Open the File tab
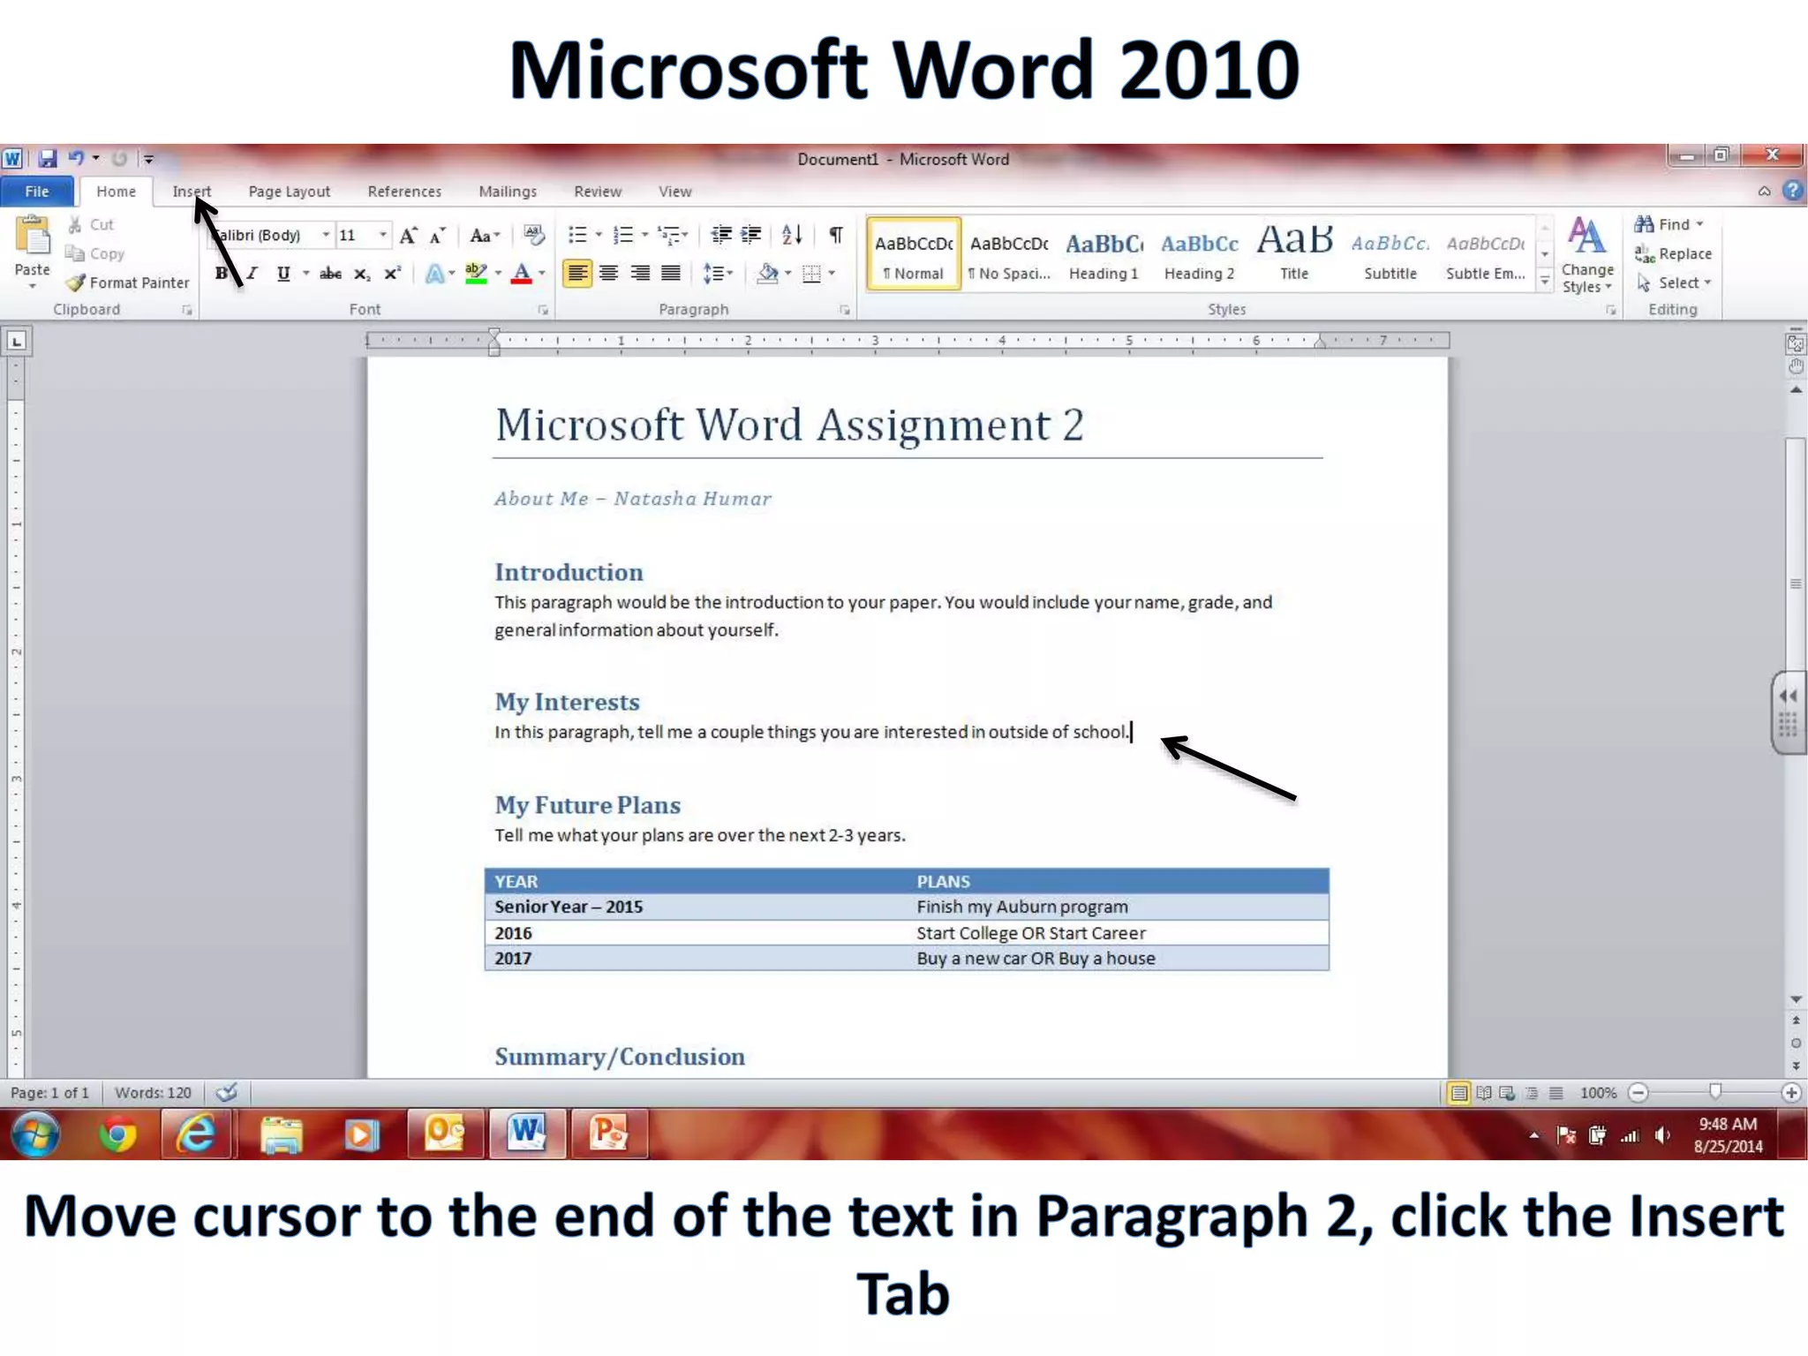 pyautogui.click(x=37, y=191)
